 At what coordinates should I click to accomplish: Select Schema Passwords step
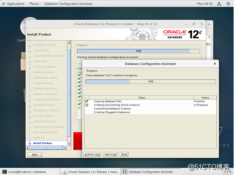point(45,121)
